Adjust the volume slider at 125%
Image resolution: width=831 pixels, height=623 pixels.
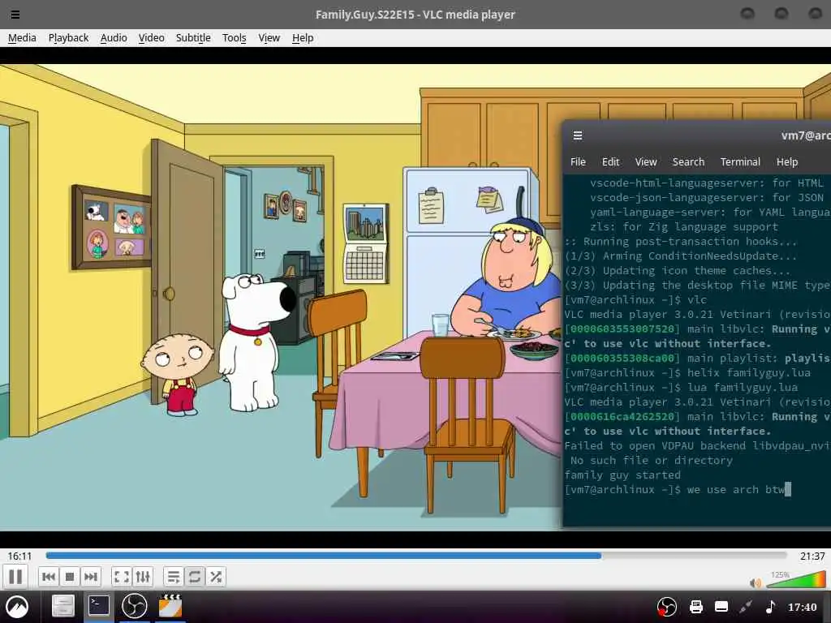tap(796, 580)
